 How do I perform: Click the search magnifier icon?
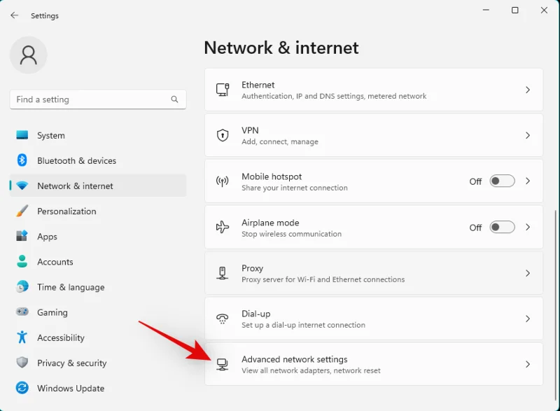[175, 99]
